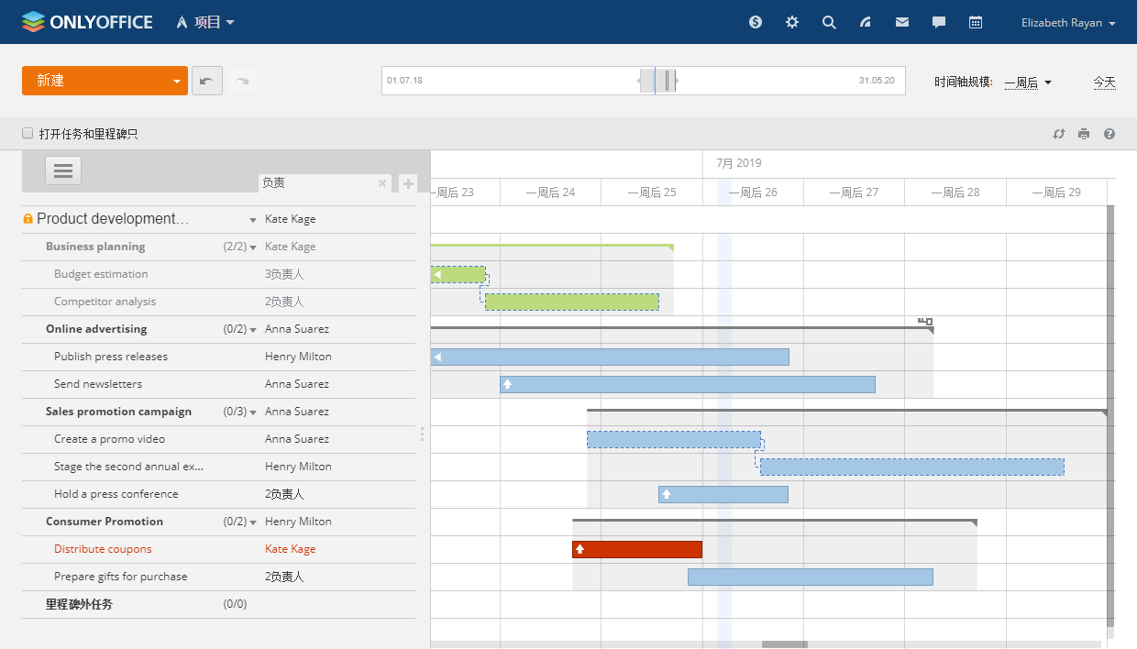Open the 新建 button dropdown arrow
The width and height of the screenshot is (1137, 649).
tap(177, 81)
